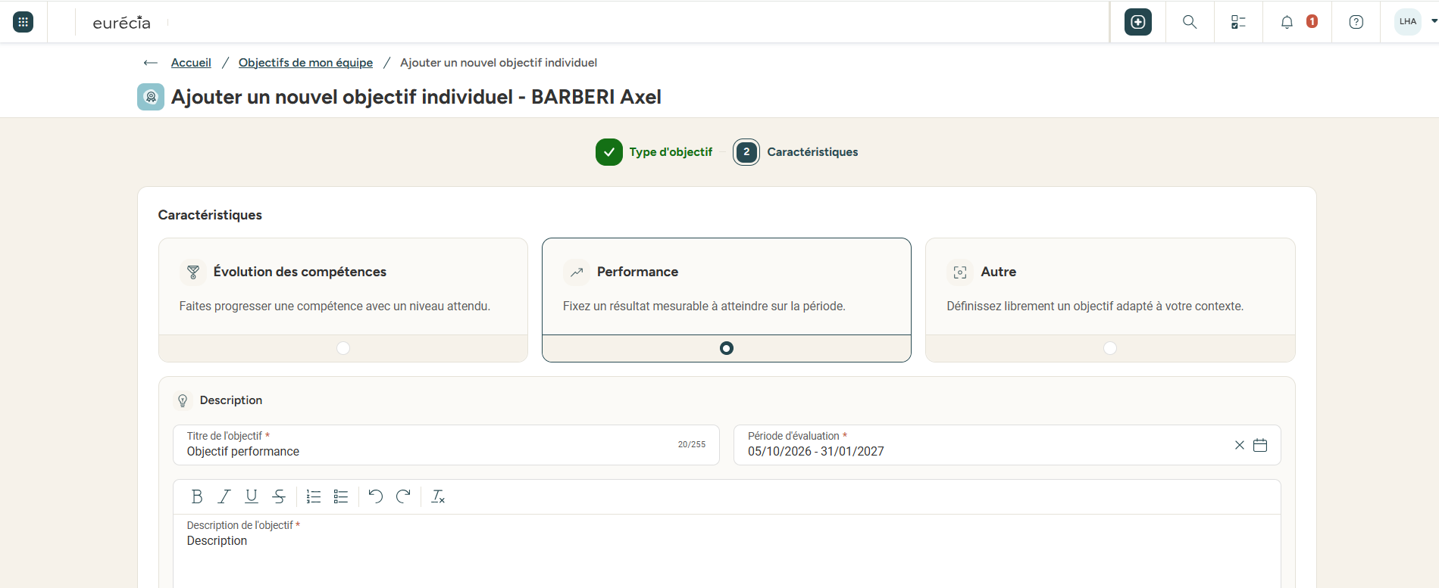Click the LHA user avatar
The height and width of the screenshot is (588, 1439).
coord(1408,22)
